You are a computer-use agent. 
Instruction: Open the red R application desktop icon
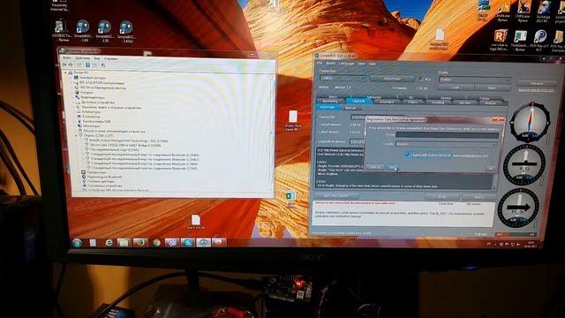point(500,40)
